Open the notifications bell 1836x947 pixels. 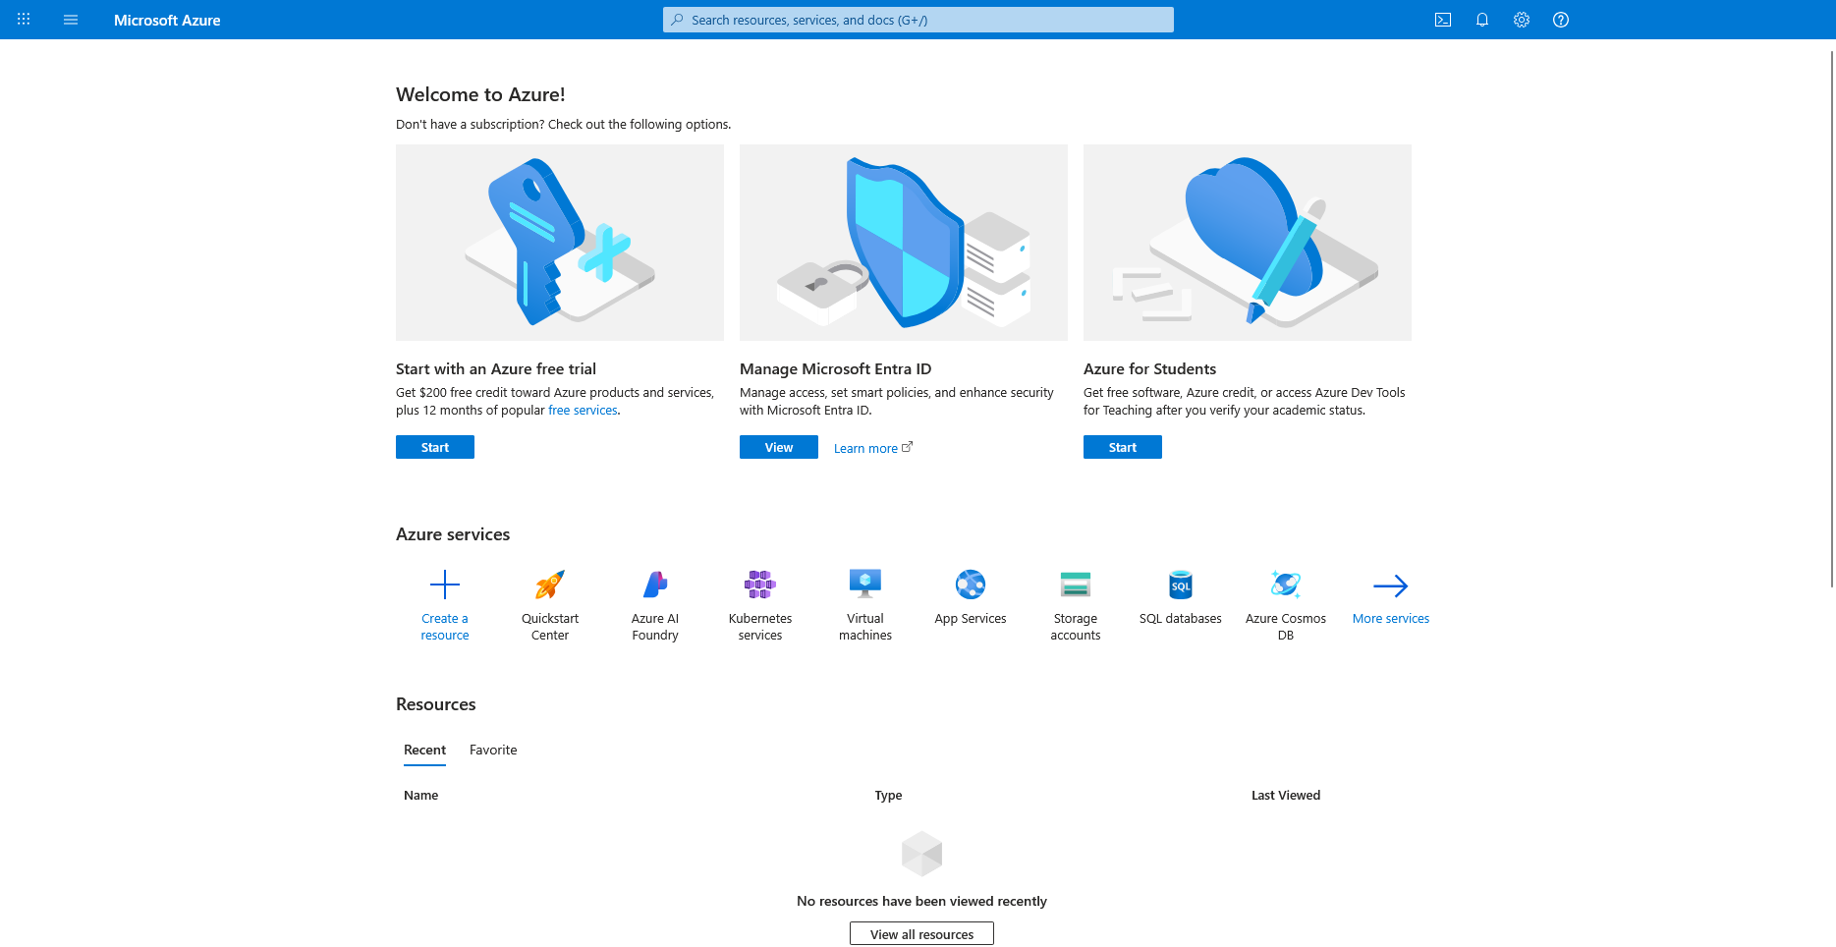[1482, 20]
